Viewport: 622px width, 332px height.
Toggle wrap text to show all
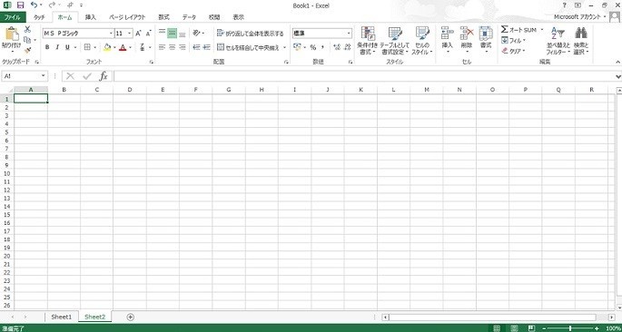[251, 34]
